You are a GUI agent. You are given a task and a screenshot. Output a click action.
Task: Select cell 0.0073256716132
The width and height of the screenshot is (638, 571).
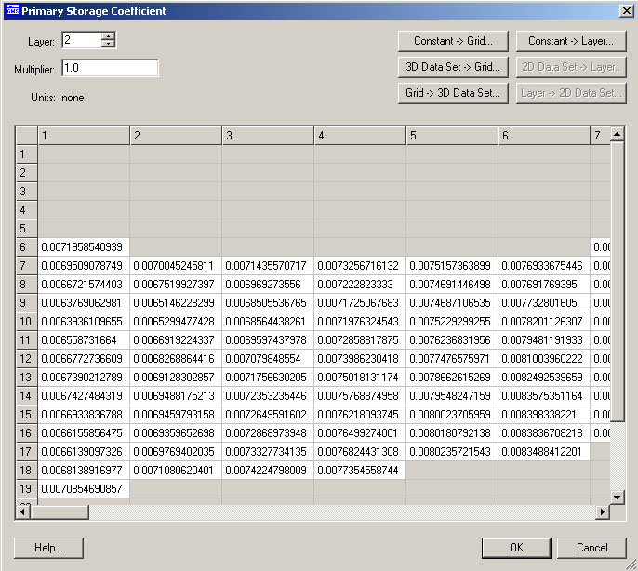(360, 266)
